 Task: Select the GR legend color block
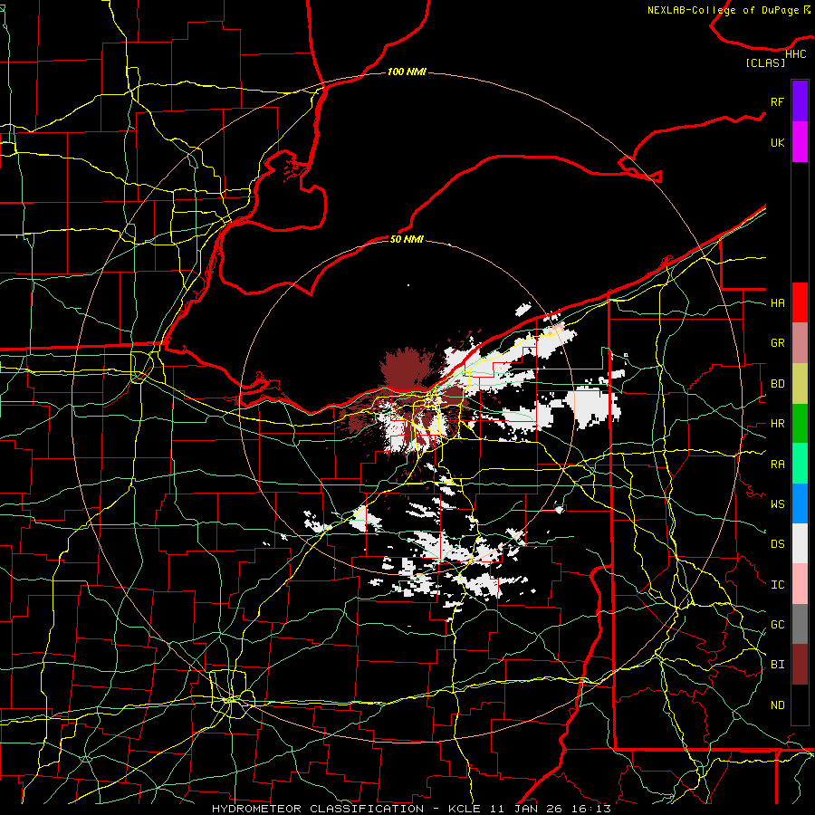(800, 342)
